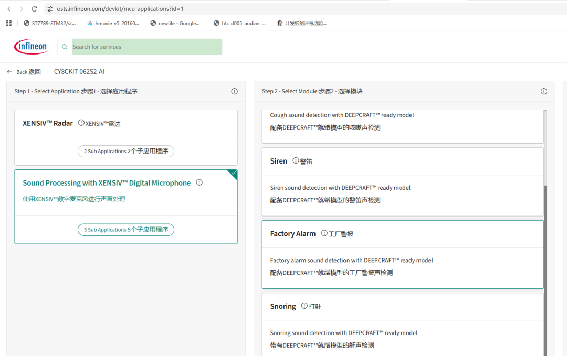Screen dimensions: 567x356
Task: Open the apps grid in bookmarks bar
Action: [x=9, y=23]
